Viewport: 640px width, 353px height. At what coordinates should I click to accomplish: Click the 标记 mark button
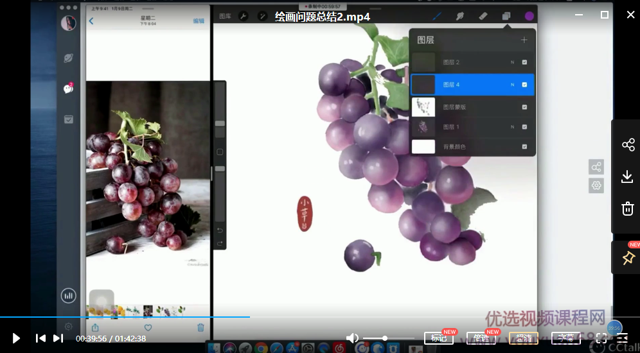(x=438, y=338)
